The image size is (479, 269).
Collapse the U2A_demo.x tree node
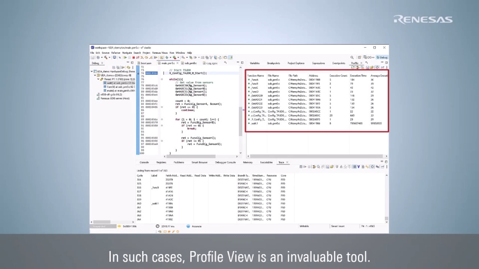coord(95,75)
